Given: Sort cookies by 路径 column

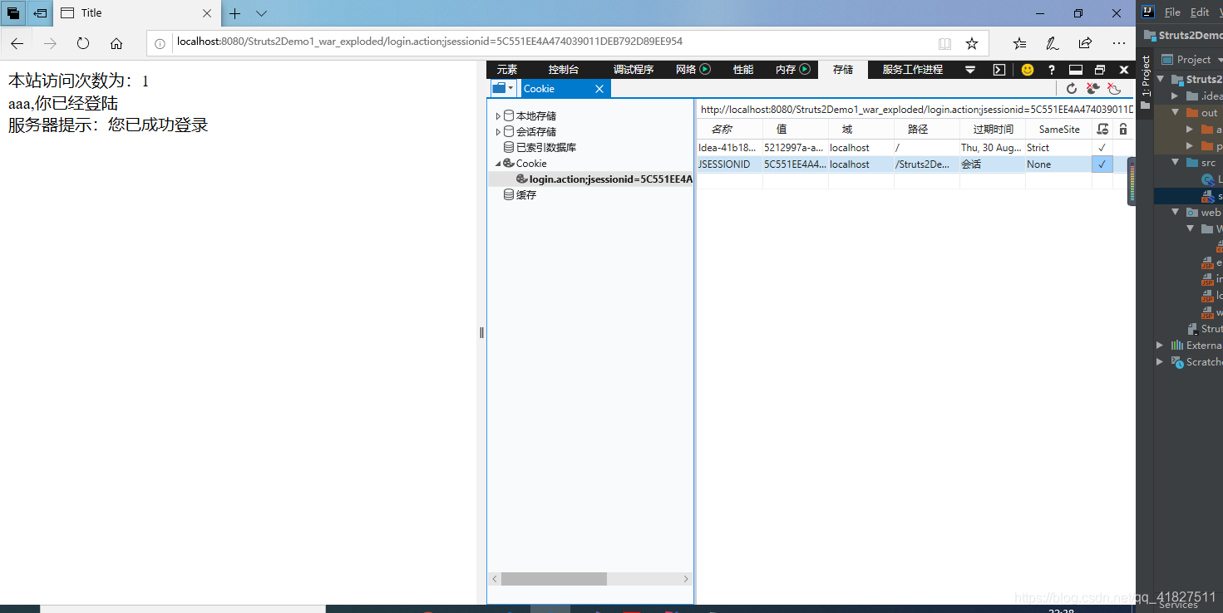Looking at the screenshot, I should click(927, 130).
